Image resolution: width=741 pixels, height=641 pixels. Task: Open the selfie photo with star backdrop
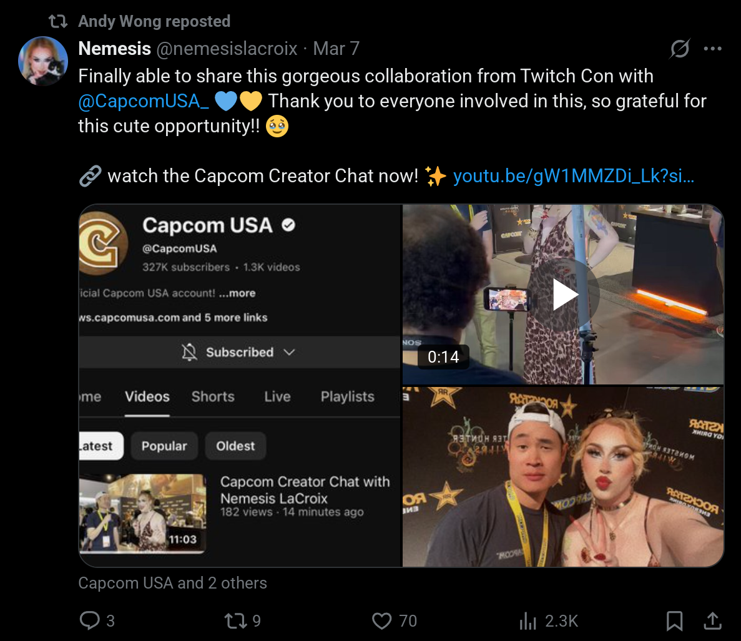(x=563, y=477)
